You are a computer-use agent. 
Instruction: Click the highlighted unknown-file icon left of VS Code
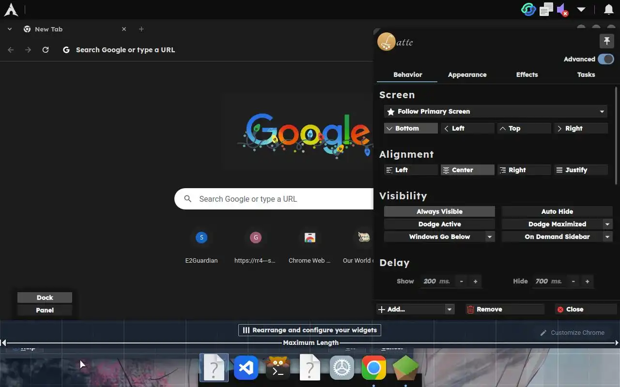coord(214,368)
